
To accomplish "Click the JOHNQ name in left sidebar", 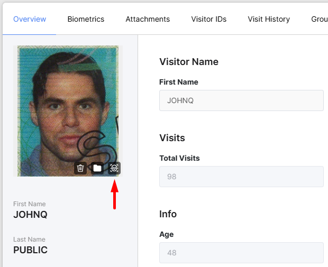I will click(30, 215).
